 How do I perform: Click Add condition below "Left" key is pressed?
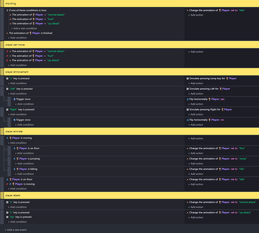pyautogui.click(x=17, y=94)
